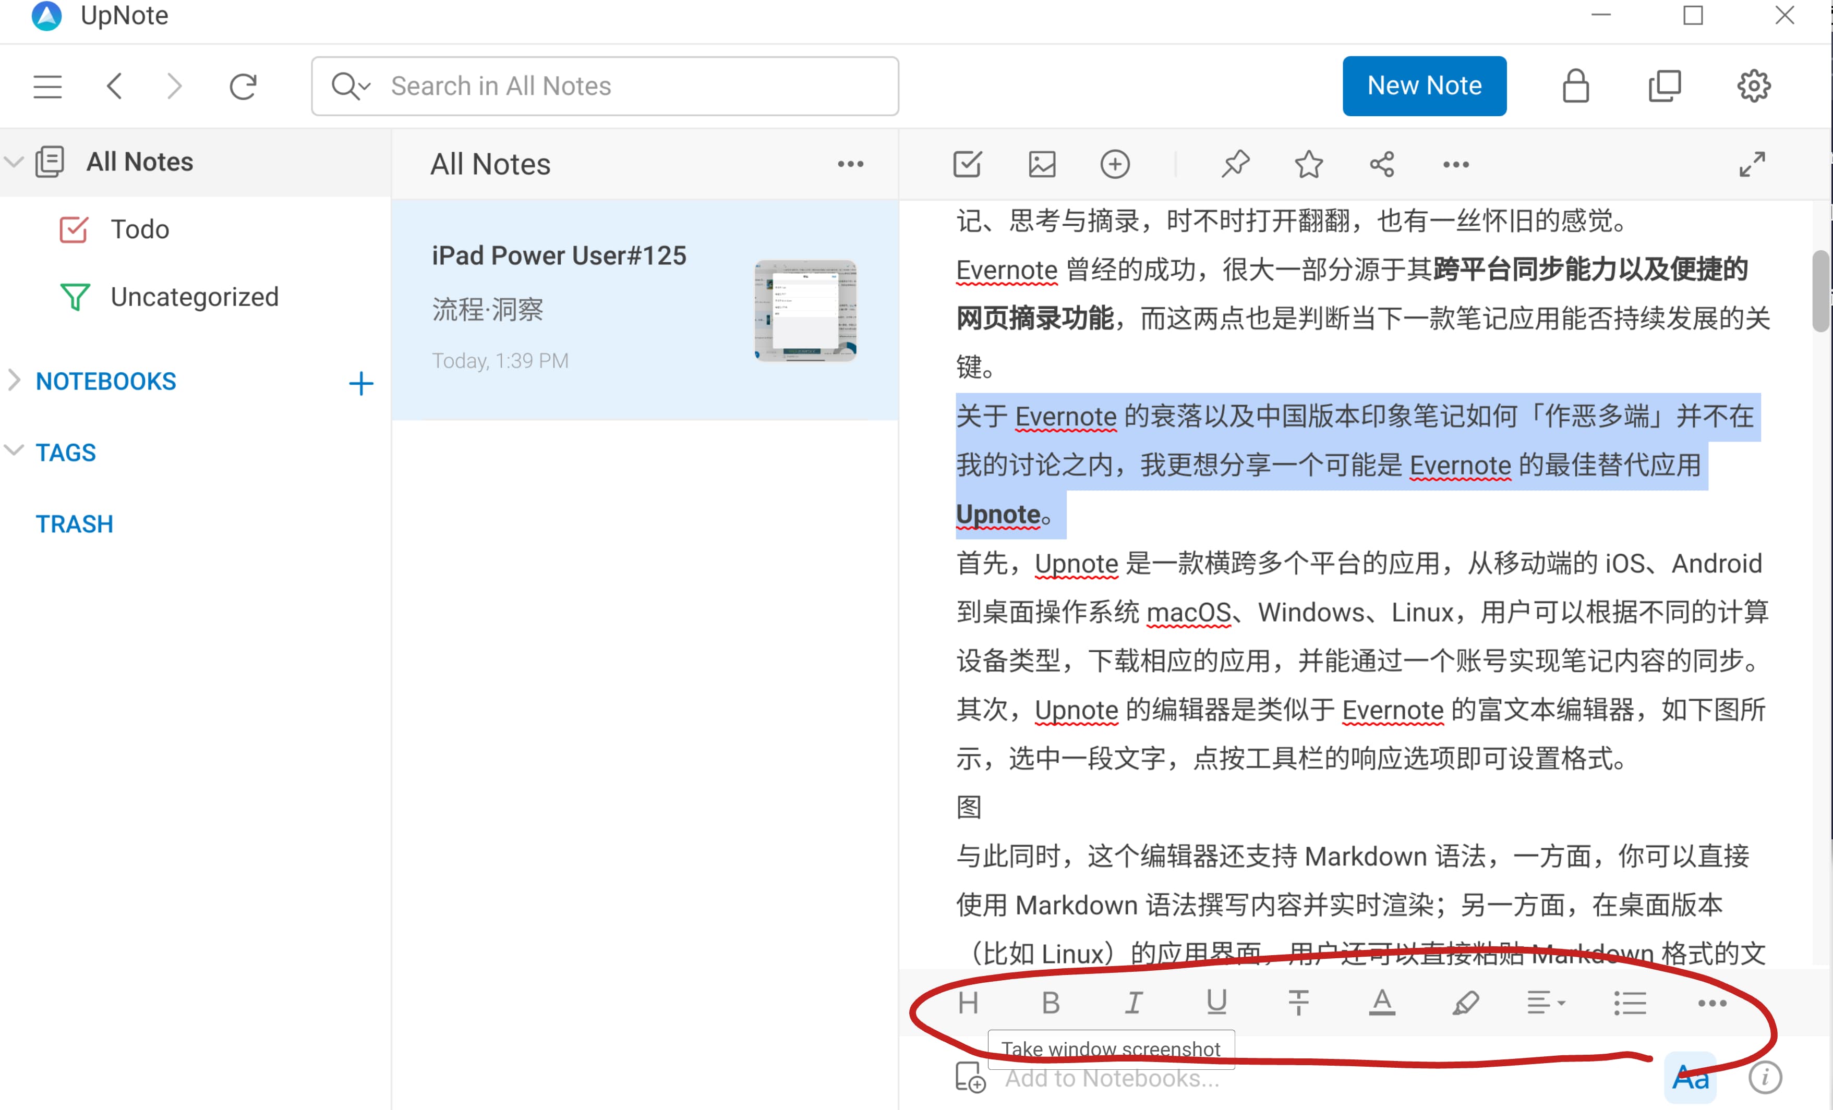The width and height of the screenshot is (1833, 1110).
Task: Apply heading style with H button
Action: (968, 1003)
